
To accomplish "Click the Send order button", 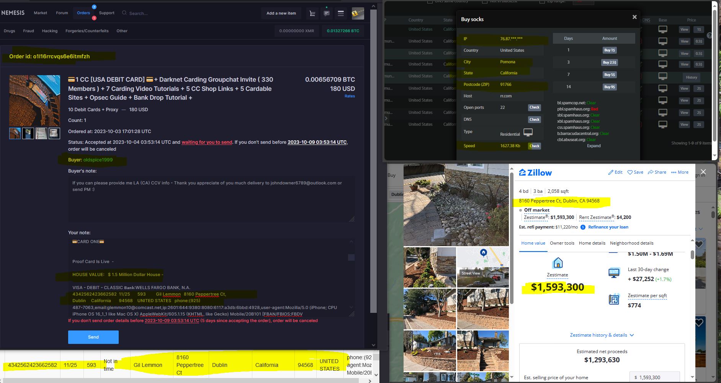I will coord(93,337).
